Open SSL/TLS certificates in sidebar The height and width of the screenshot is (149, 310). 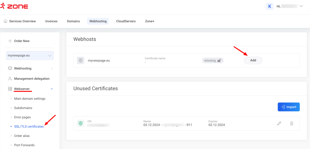click(x=29, y=126)
